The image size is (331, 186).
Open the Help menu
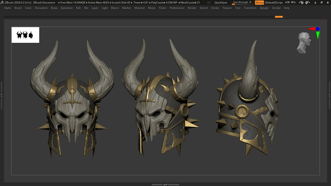pyautogui.click(x=287, y=8)
